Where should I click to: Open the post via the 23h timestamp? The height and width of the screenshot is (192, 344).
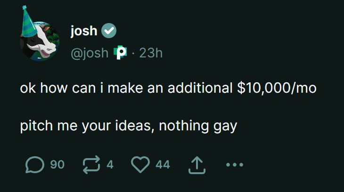point(151,53)
